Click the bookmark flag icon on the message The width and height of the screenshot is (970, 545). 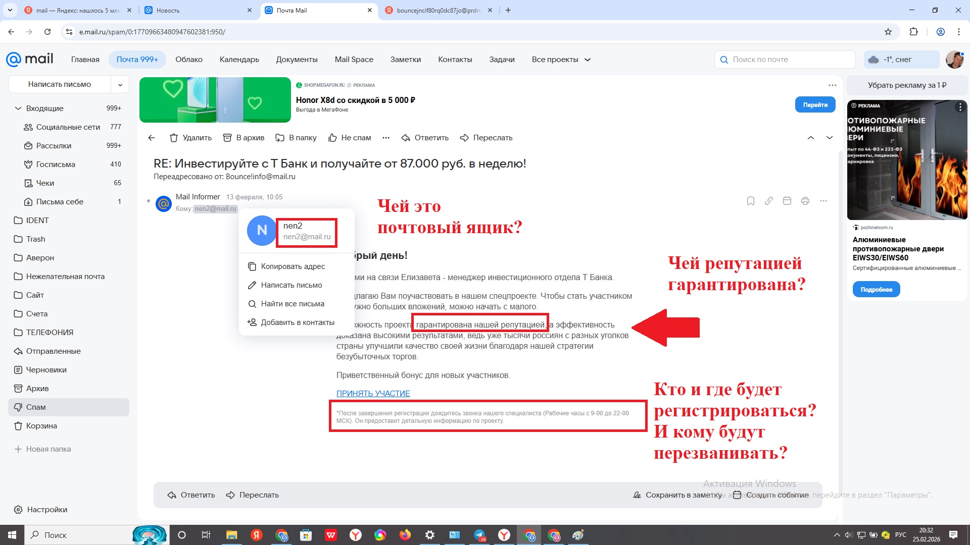[751, 201]
